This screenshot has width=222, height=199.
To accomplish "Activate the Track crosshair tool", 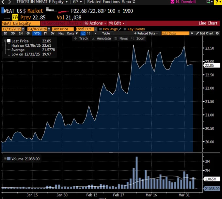I will (x=81, y=38).
